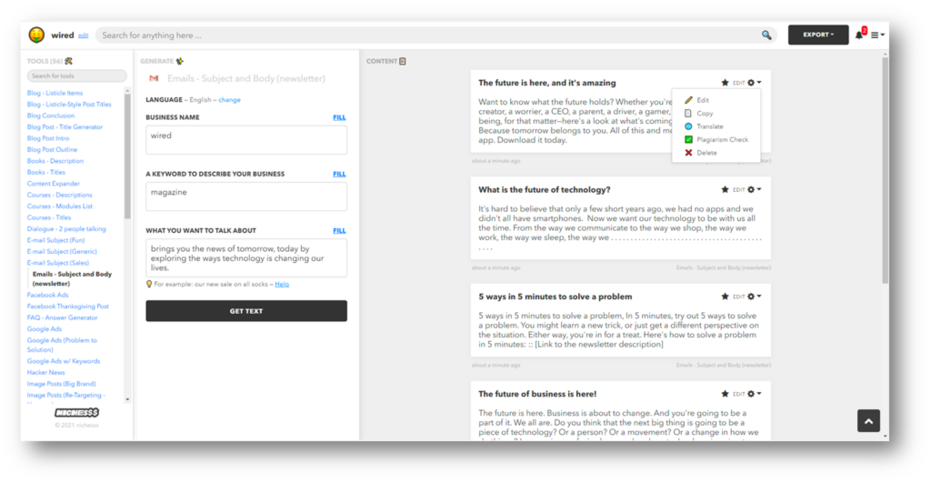Image resolution: width=931 pixels, height=483 pixels.
Task: Click FILL link for Business Name
Action: click(x=339, y=117)
